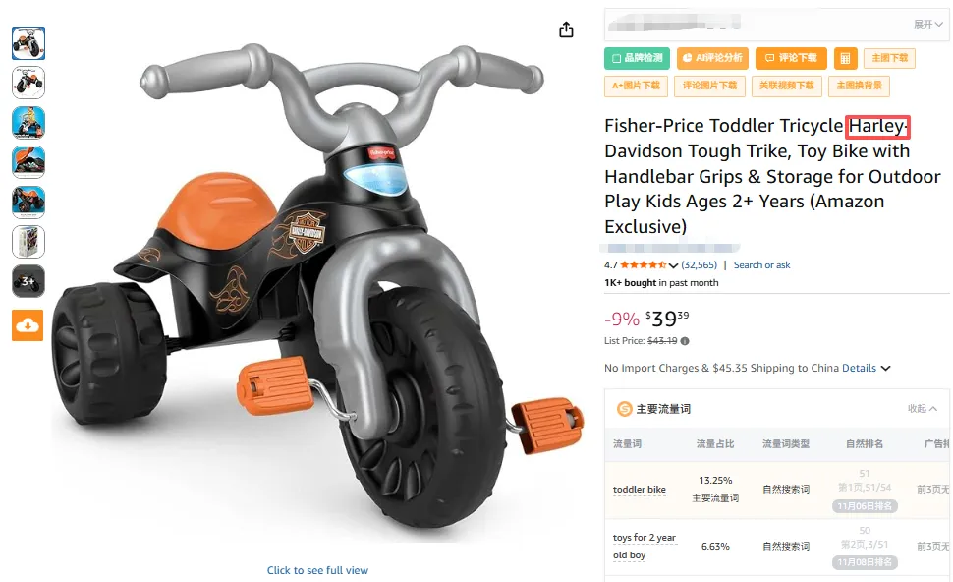Click to see full view link

pyautogui.click(x=317, y=570)
